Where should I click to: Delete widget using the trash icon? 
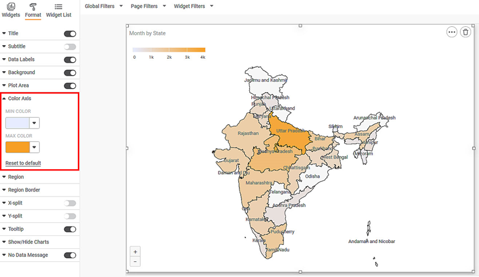click(x=465, y=32)
